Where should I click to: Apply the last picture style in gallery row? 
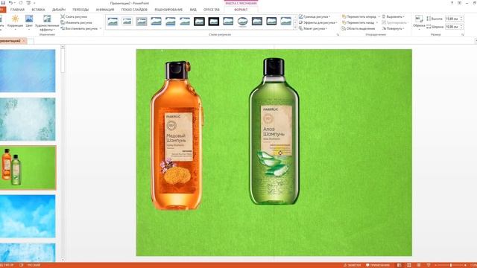[286, 22]
